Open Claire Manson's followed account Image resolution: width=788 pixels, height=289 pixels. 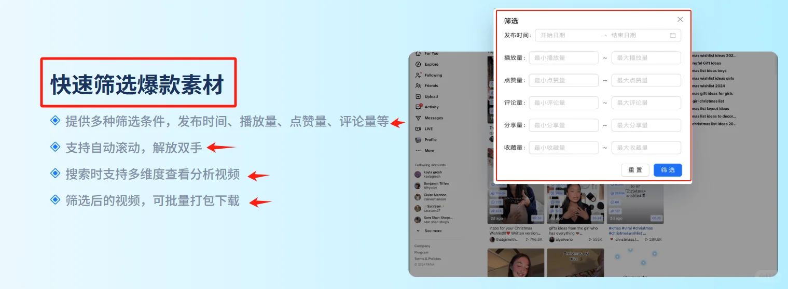[x=431, y=197]
